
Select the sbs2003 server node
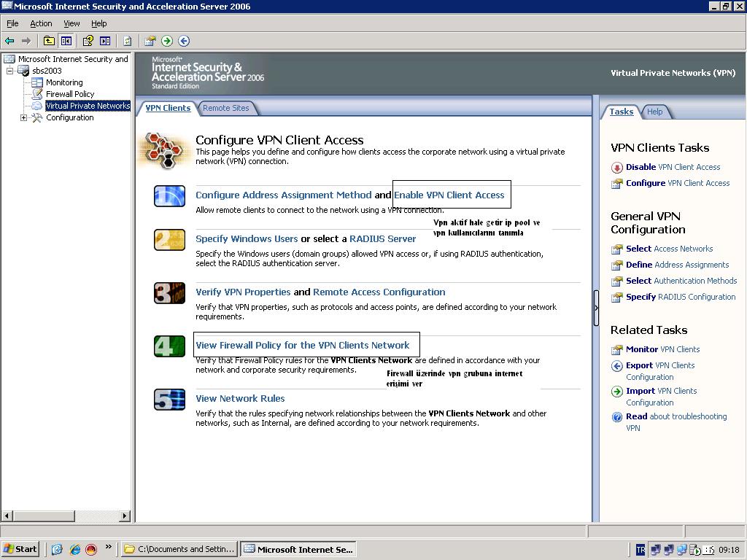click(47, 71)
